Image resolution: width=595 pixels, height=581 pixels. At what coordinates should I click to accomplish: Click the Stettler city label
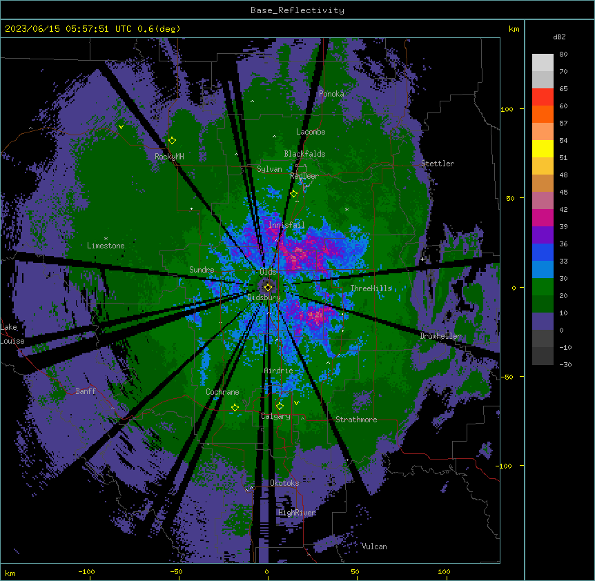coord(438,164)
